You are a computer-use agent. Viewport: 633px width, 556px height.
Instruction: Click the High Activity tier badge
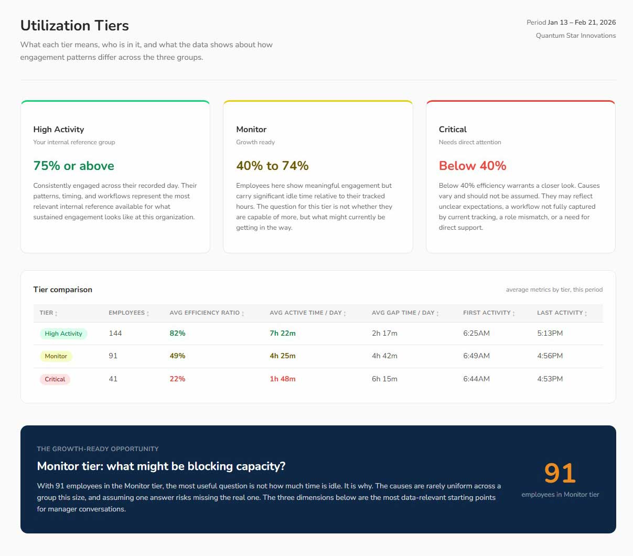coord(63,334)
